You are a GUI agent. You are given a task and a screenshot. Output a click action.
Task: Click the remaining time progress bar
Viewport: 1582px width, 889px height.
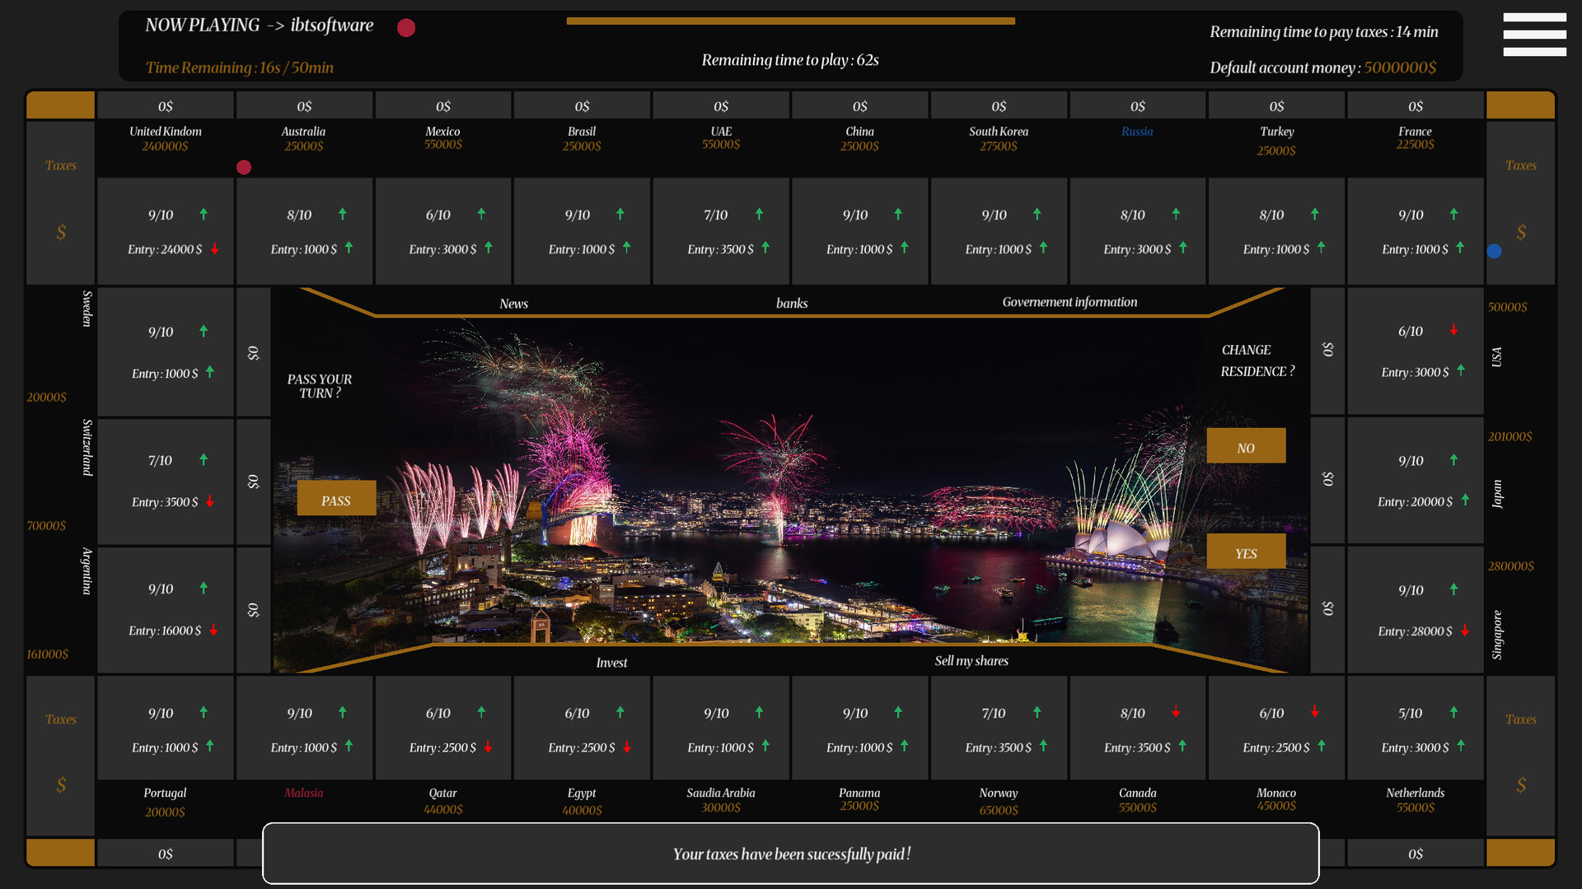click(790, 21)
